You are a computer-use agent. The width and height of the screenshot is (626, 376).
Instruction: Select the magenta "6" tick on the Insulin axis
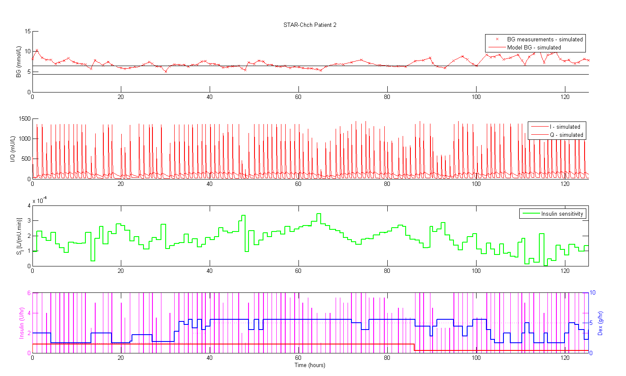[x=29, y=293]
